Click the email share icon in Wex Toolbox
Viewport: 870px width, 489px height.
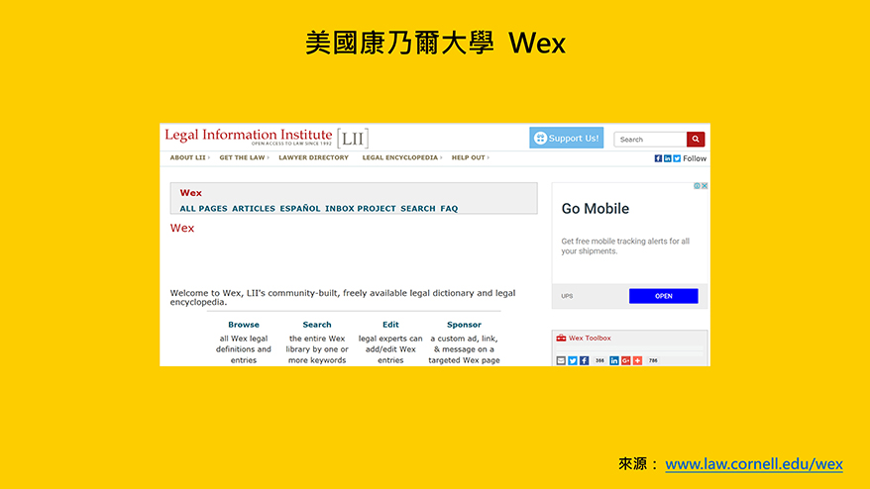[x=561, y=360]
